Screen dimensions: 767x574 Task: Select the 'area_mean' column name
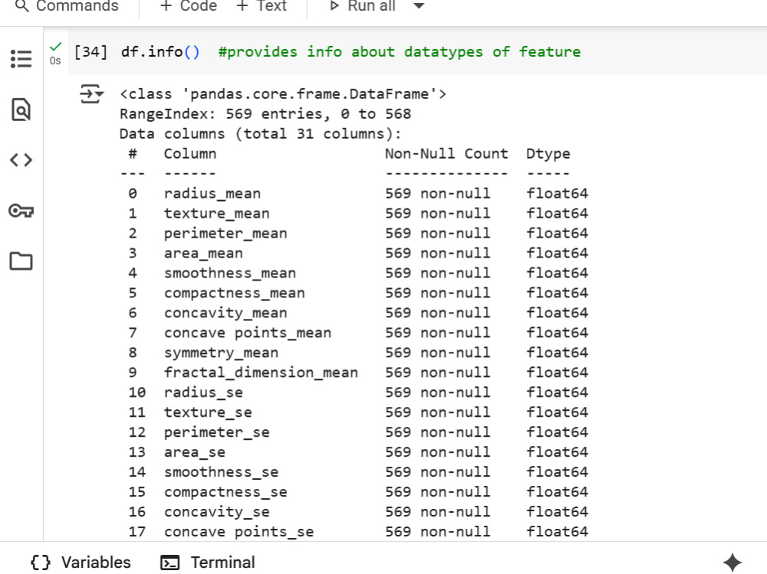(x=203, y=253)
